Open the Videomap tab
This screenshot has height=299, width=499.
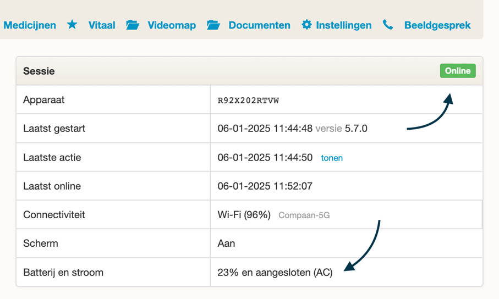[172, 25]
